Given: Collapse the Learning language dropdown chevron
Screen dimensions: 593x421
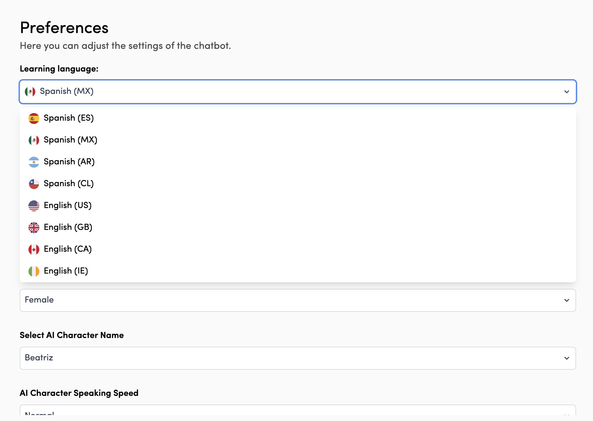Looking at the screenshot, I should (567, 92).
